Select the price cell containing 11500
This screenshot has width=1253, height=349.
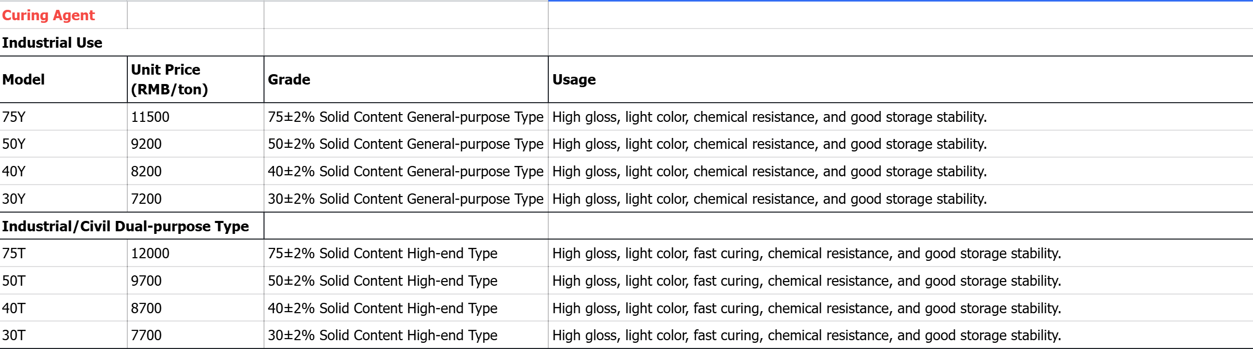195,117
